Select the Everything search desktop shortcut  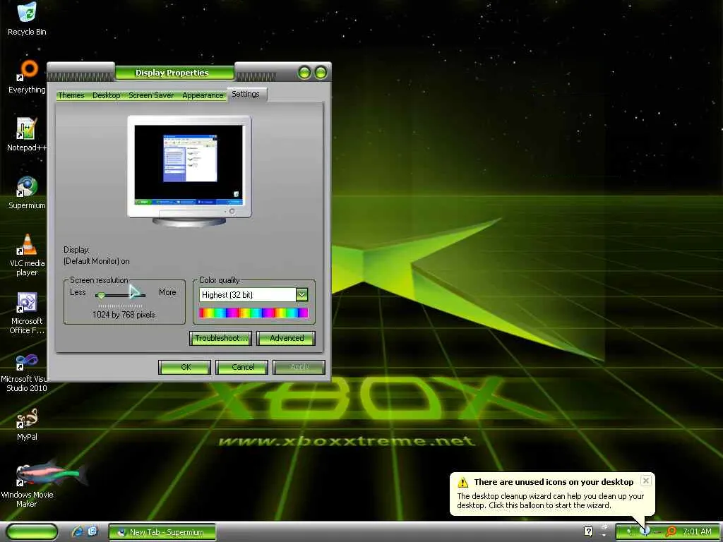[x=27, y=76]
